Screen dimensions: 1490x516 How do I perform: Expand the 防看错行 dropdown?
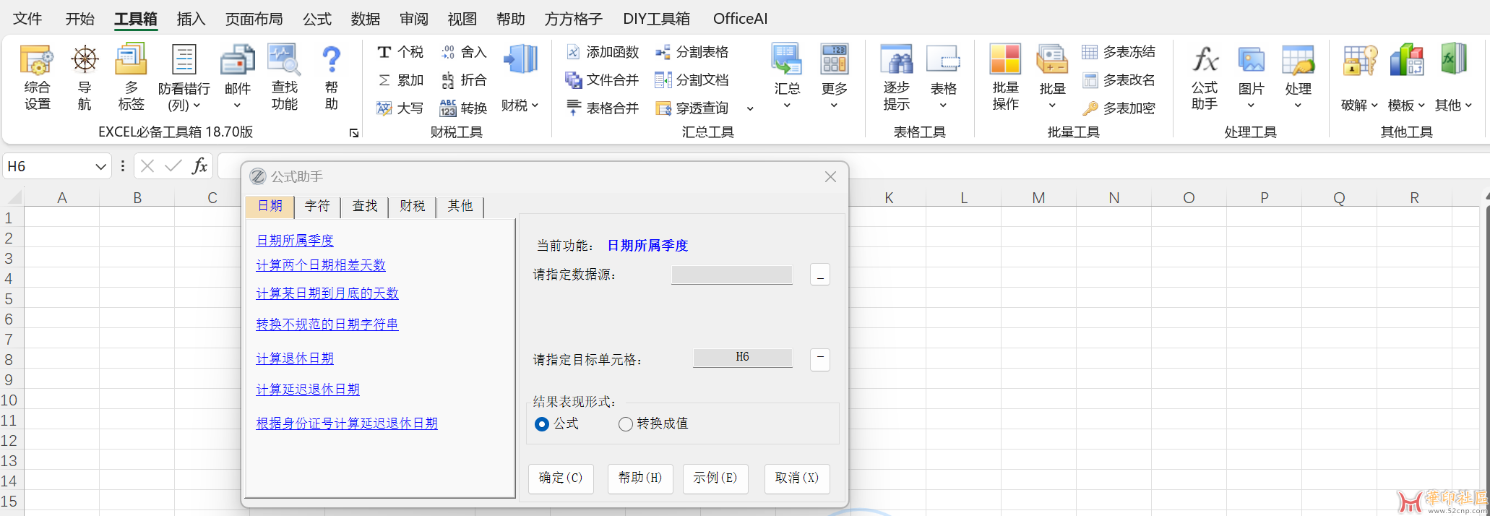tap(196, 106)
